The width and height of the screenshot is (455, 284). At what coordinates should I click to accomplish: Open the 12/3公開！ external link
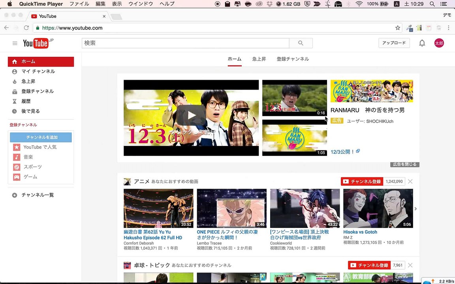point(345,151)
